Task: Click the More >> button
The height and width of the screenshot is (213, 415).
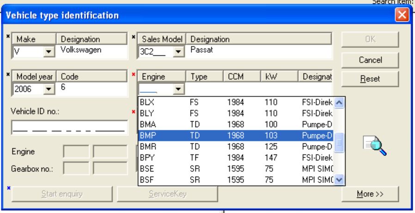Action: click(370, 194)
